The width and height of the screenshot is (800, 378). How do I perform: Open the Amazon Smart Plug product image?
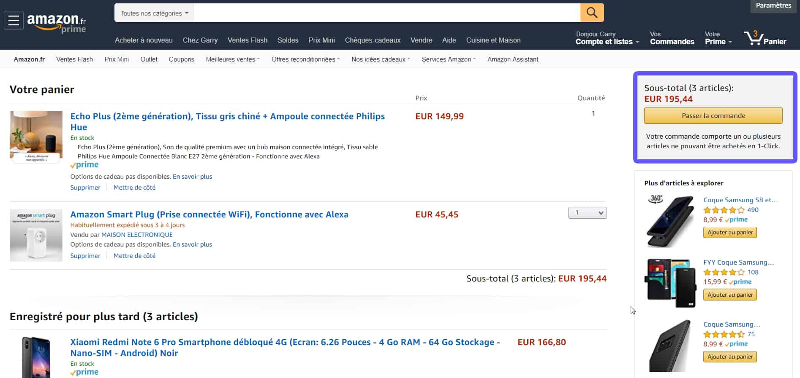(36, 235)
